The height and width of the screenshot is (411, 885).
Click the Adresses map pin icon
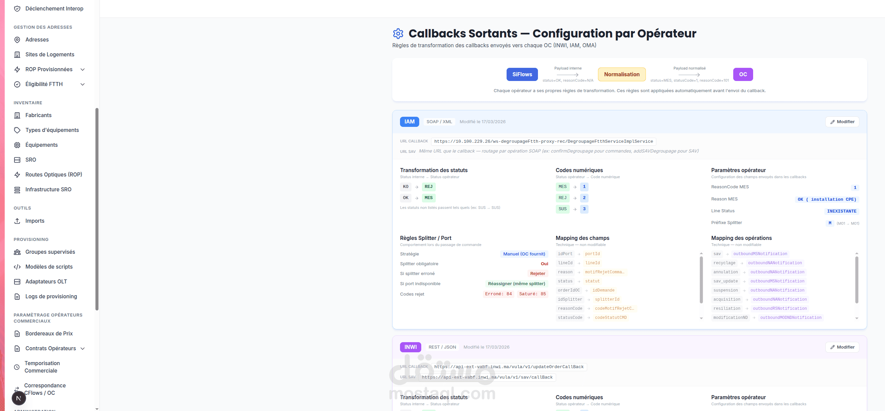click(17, 40)
